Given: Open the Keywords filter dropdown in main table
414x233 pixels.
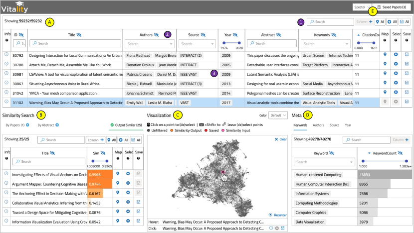Looking at the screenshot, I should [x=326, y=44].
